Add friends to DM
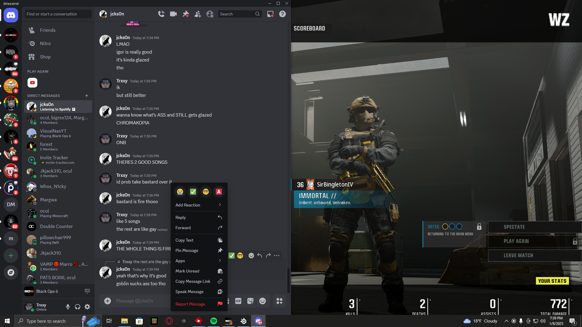The height and width of the screenshot is (327, 582). point(198,14)
